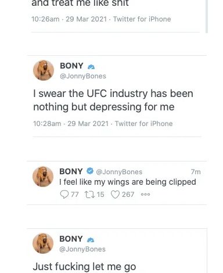Retweet the wings being clipped tweet

(89, 195)
